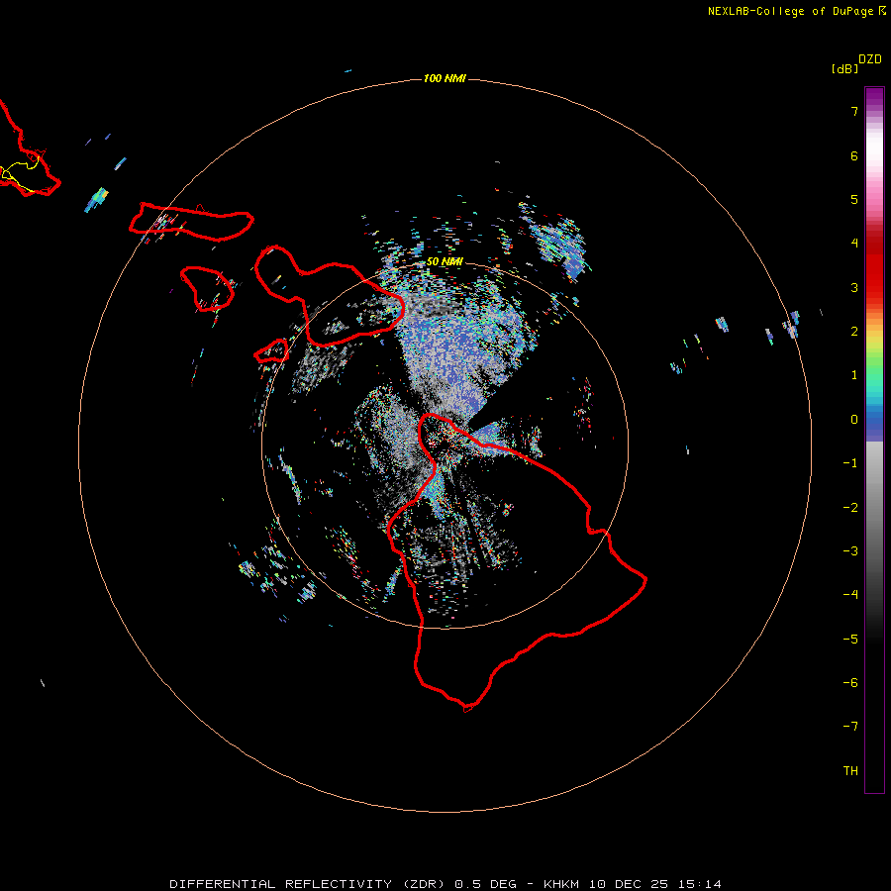Click the 50 NMI range ring label
Screen dimensions: 891x891
[445, 261]
